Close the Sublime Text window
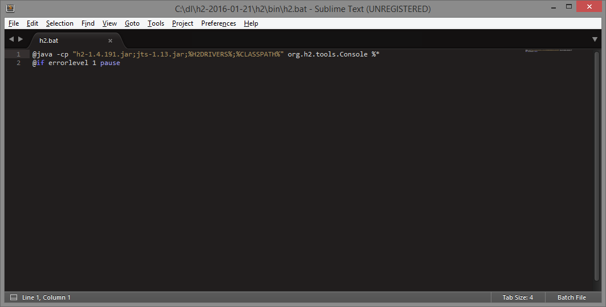 (x=589, y=7)
